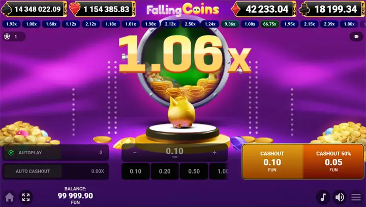
Task: Enable the Auto Cashout option
Action: click(x=33, y=171)
